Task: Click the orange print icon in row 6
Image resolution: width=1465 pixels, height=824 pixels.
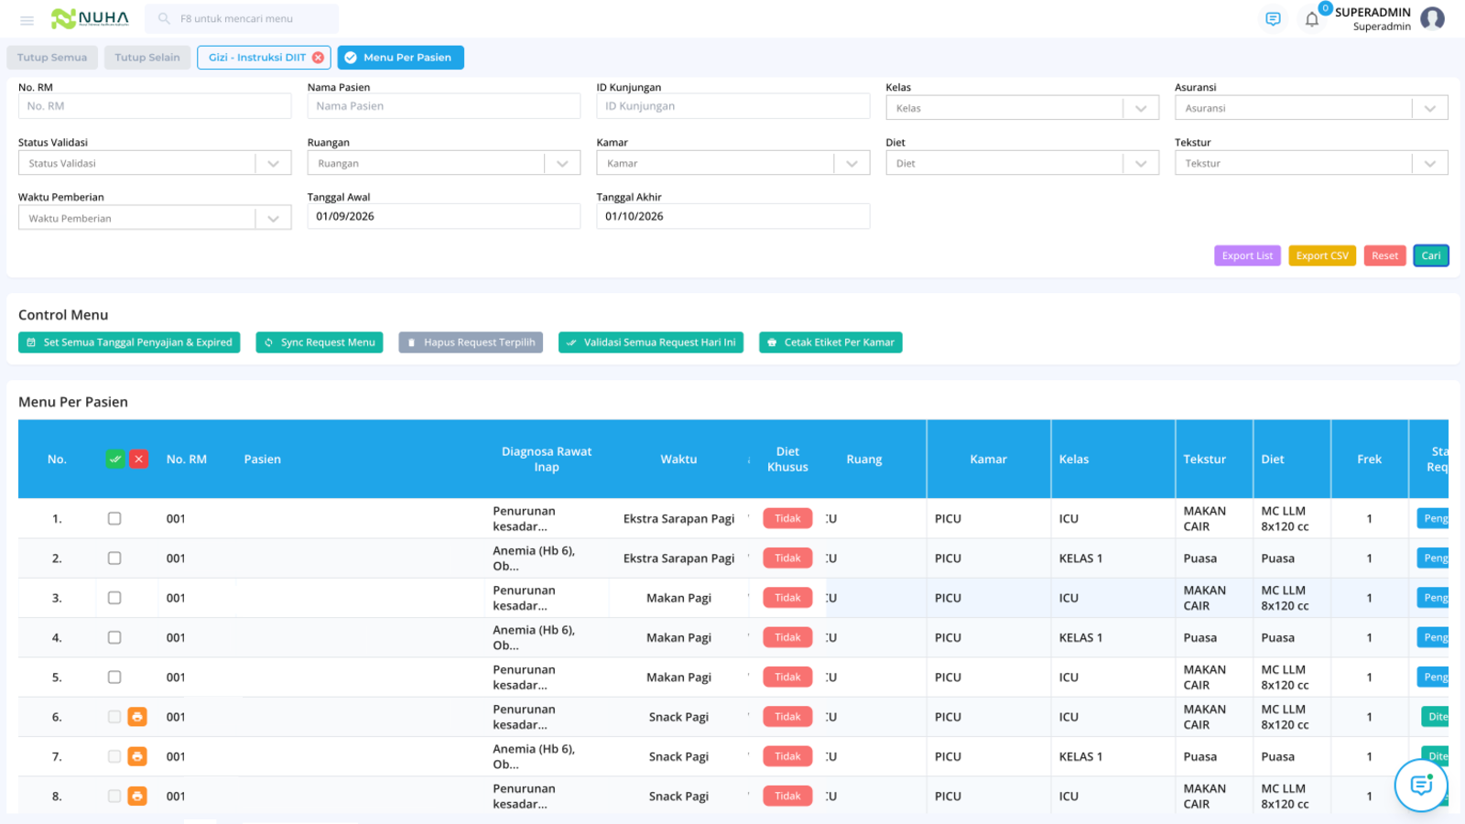Action: pyautogui.click(x=137, y=717)
